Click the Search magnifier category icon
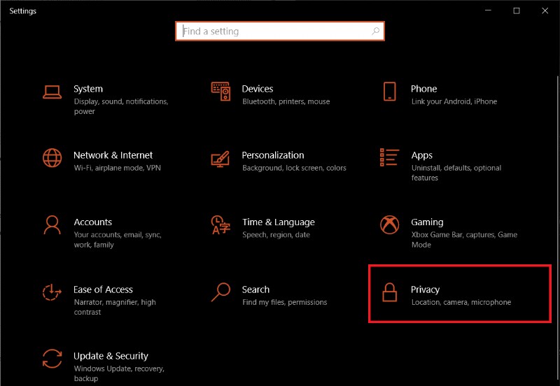Viewport: 560px width, 386px height. tap(220, 292)
